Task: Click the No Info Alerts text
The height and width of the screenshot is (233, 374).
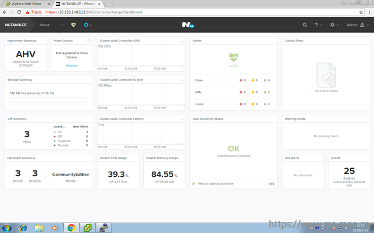Action: [x=303, y=176]
